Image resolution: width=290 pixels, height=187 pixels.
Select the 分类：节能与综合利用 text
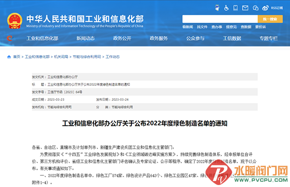point(115,107)
